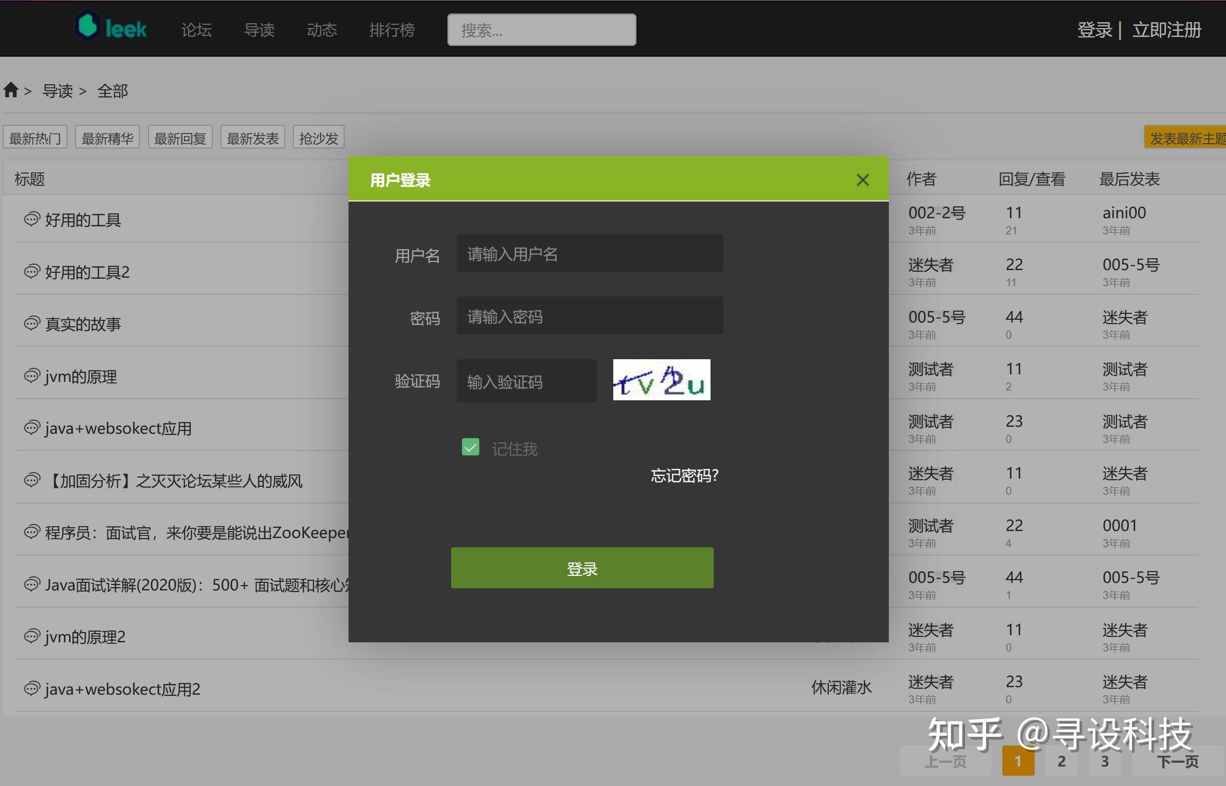Open the 排行榜 menu item
The height and width of the screenshot is (786, 1226).
coord(392,30)
